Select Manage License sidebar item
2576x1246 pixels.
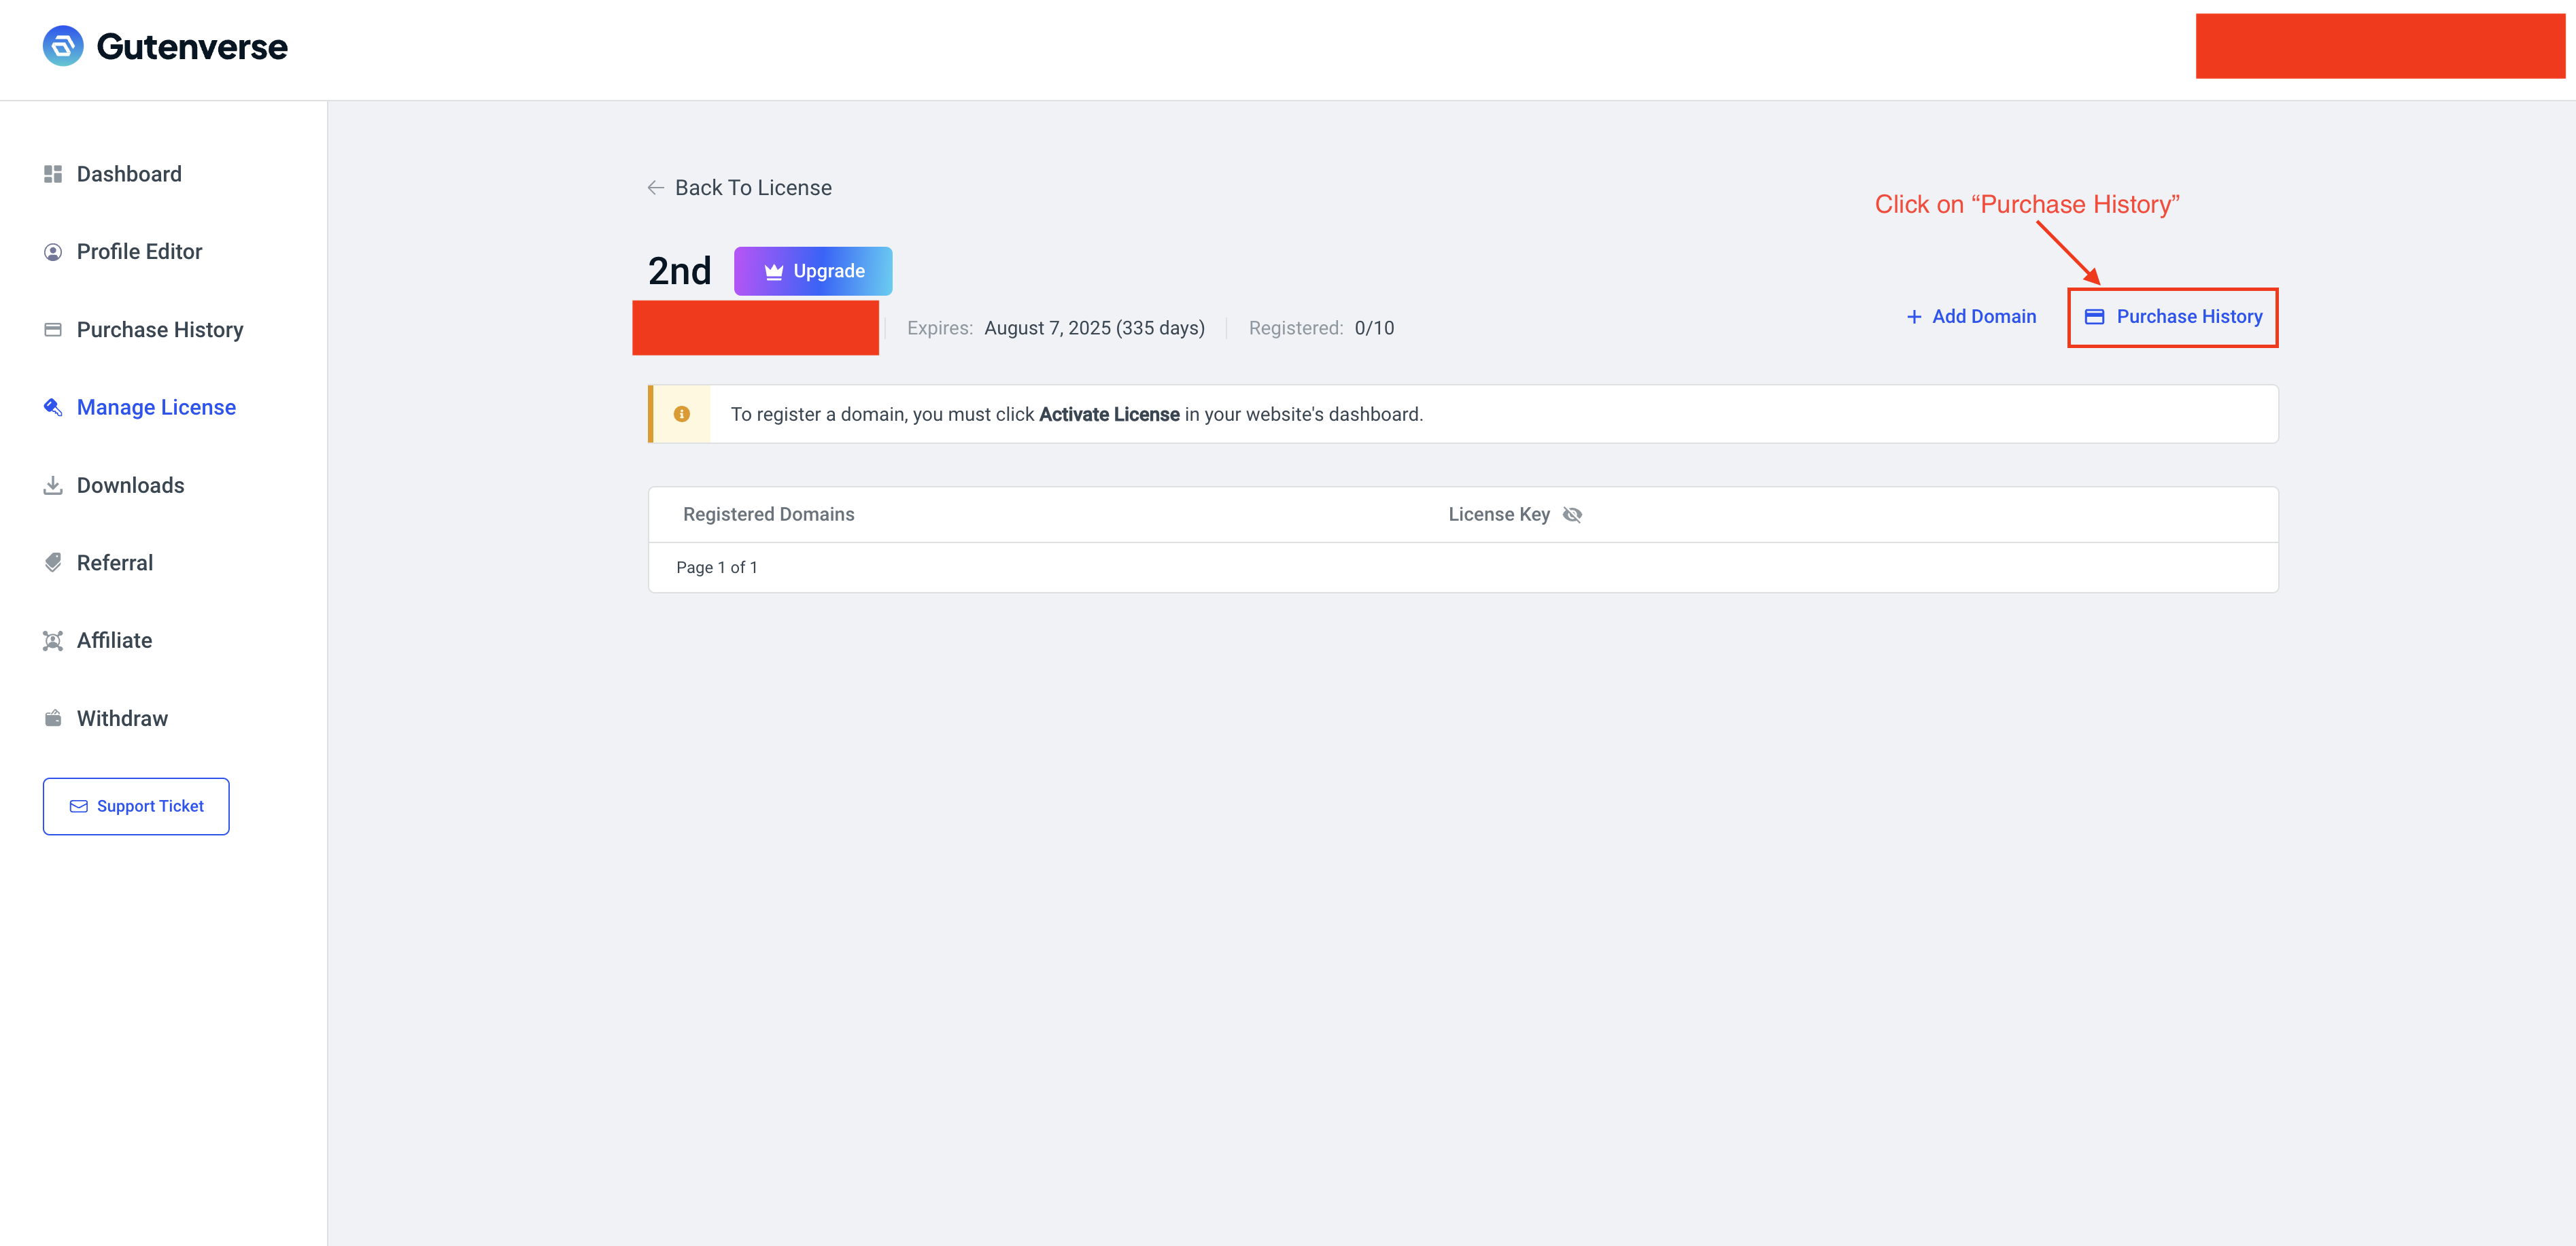click(156, 407)
